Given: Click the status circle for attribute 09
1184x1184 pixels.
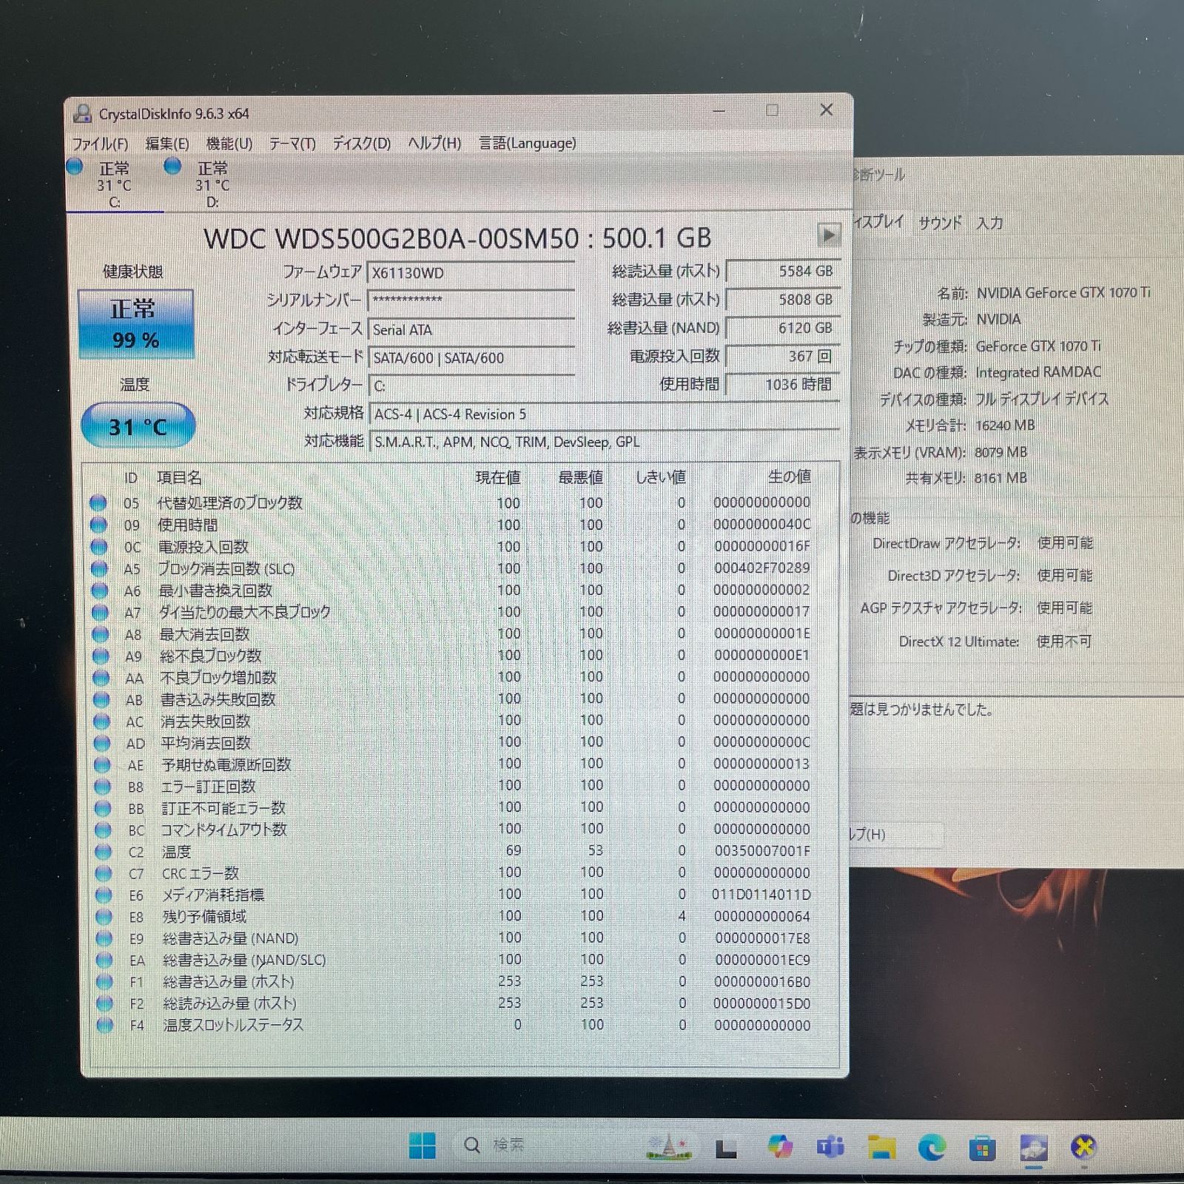Looking at the screenshot, I should click(98, 525).
